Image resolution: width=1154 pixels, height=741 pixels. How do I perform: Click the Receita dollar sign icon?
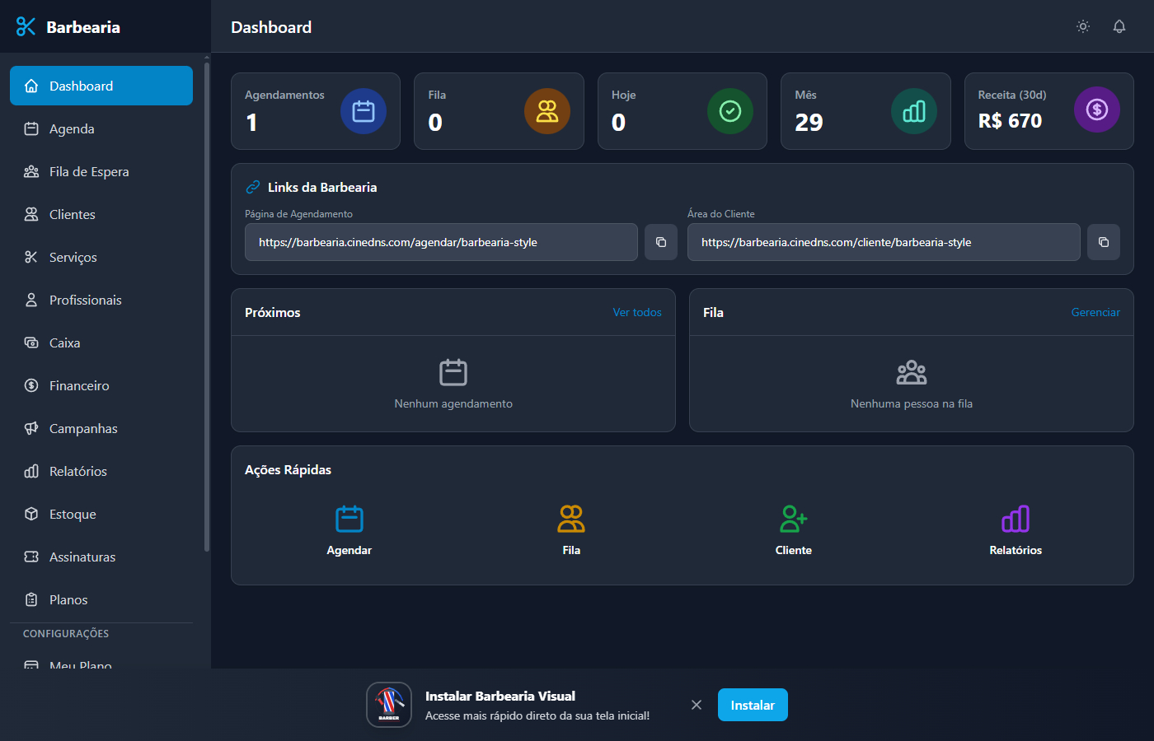(x=1096, y=110)
